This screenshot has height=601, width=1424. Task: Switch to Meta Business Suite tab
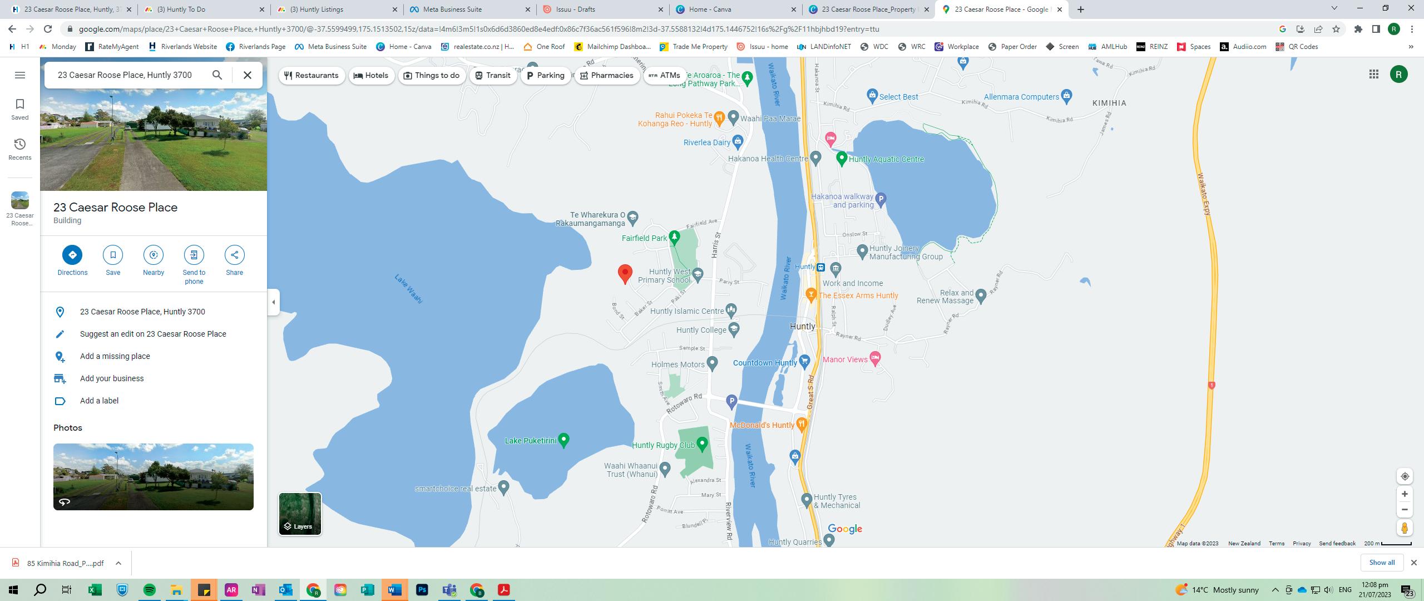pyautogui.click(x=452, y=9)
